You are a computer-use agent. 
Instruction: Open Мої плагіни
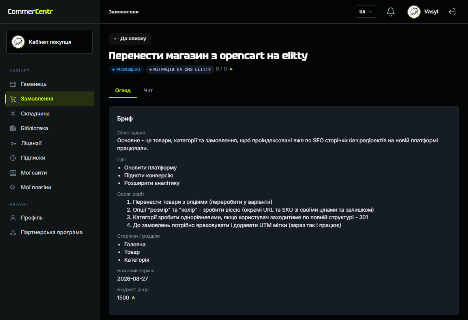coord(50,188)
